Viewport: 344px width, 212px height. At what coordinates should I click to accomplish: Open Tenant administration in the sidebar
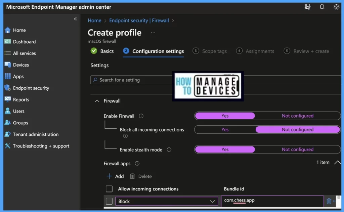coord(36,134)
